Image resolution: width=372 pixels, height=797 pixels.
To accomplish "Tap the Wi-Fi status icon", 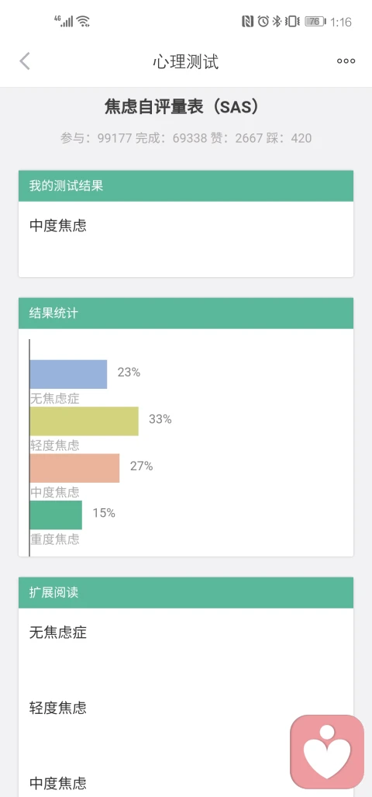I will click(83, 22).
